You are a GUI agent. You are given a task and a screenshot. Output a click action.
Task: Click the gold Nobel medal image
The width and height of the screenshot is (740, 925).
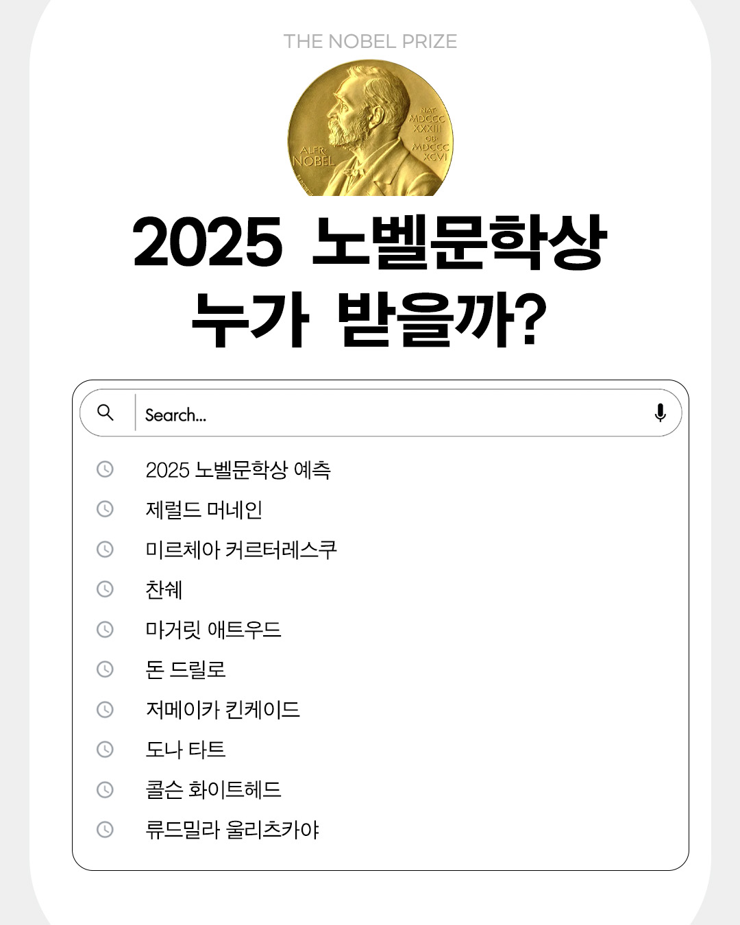point(370,129)
